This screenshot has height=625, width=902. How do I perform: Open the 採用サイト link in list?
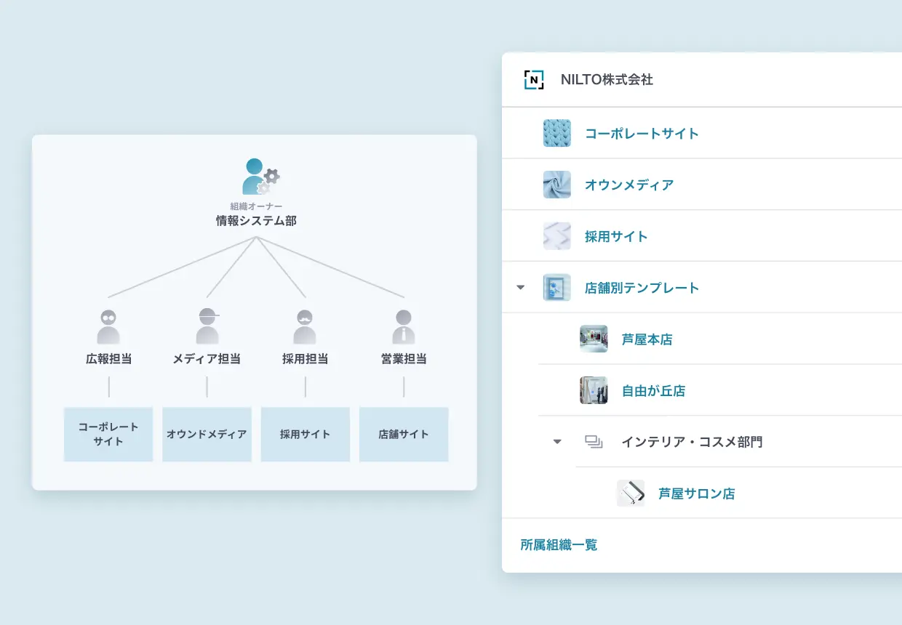click(616, 237)
